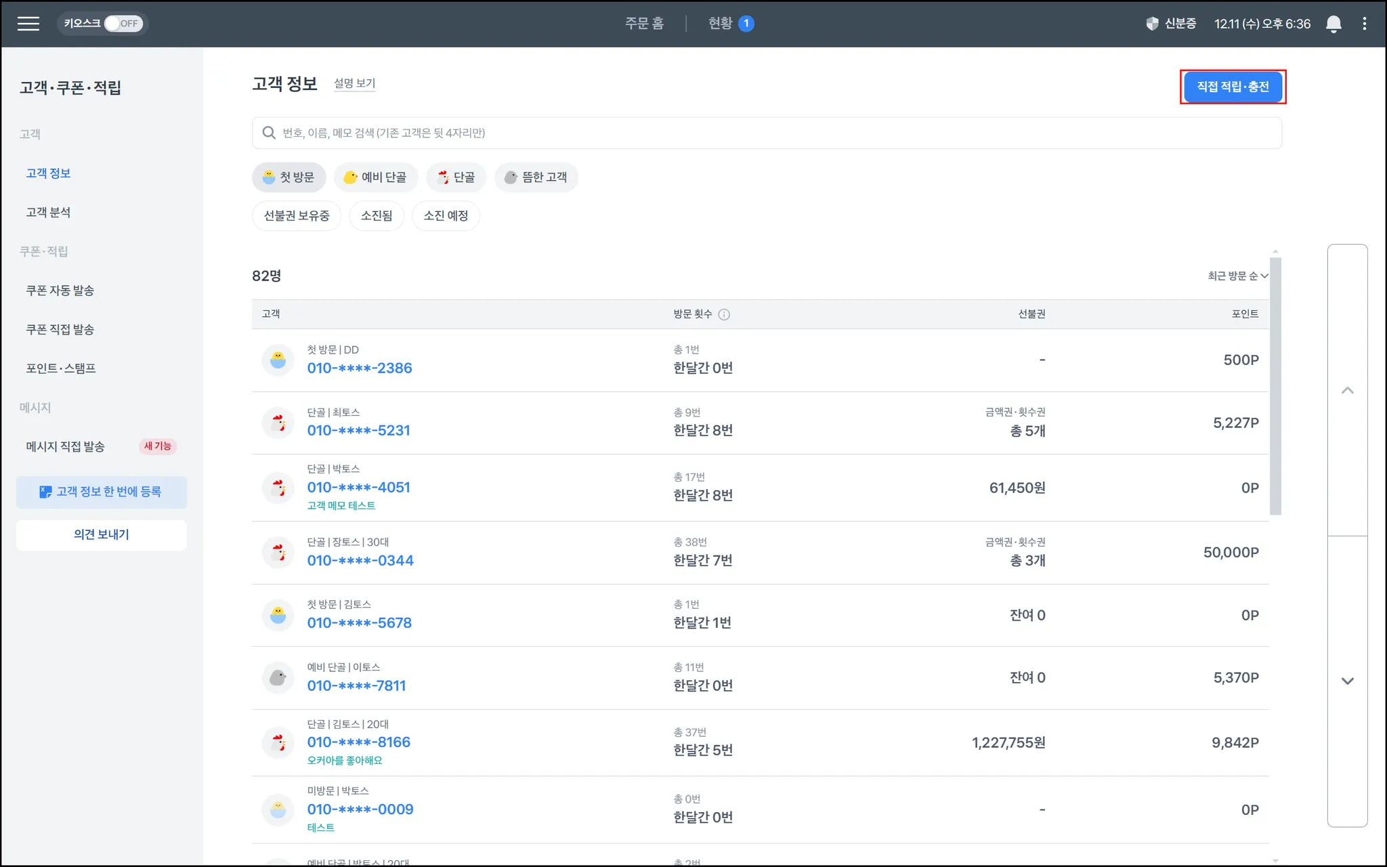
Task: Open the 최근 방문 순 sort dropdown
Action: point(1237,276)
